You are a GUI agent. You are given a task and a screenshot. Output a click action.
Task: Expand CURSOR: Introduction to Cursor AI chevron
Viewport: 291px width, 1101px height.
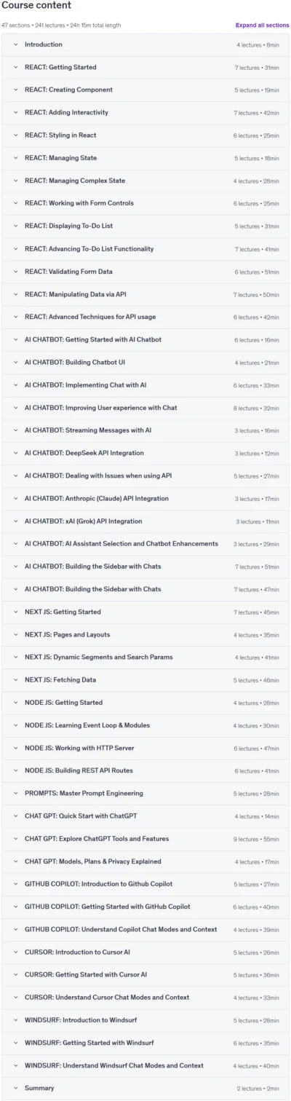[x=15, y=952]
